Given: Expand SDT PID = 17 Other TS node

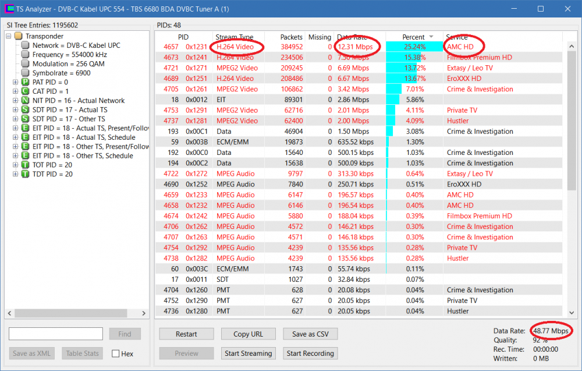Looking at the screenshot, I should coord(15,119).
